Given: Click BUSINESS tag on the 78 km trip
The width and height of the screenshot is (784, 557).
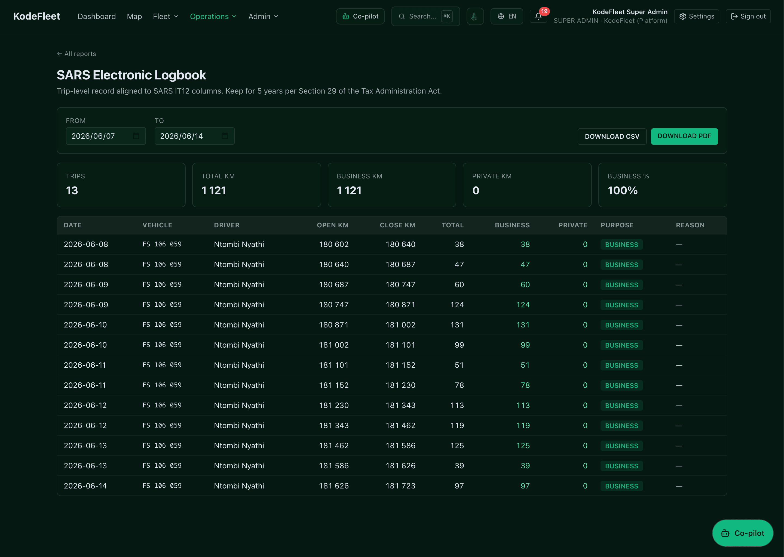Looking at the screenshot, I should tap(621, 385).
